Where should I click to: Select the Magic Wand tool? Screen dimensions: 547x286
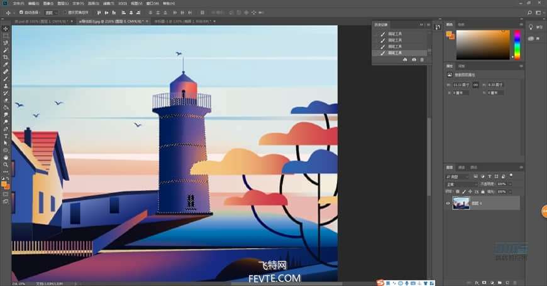click(6, 50)
